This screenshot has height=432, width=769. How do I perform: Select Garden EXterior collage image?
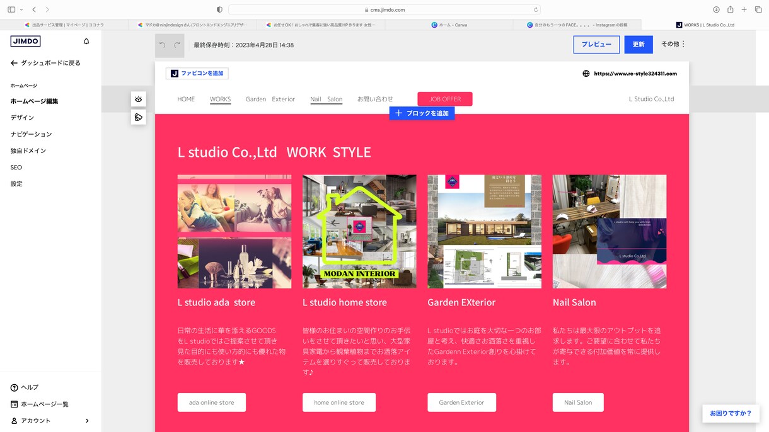(x=484, y=232)
